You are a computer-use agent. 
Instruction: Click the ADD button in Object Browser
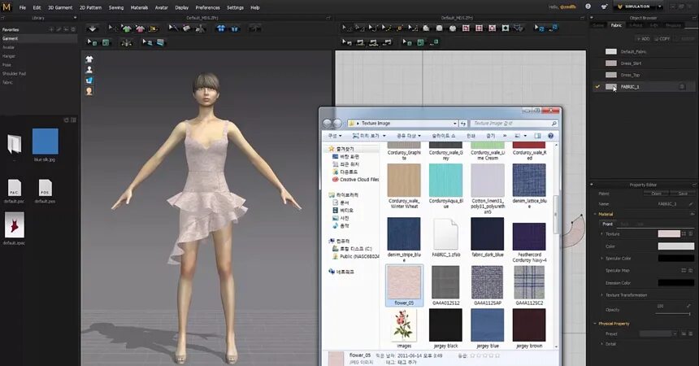644,38
